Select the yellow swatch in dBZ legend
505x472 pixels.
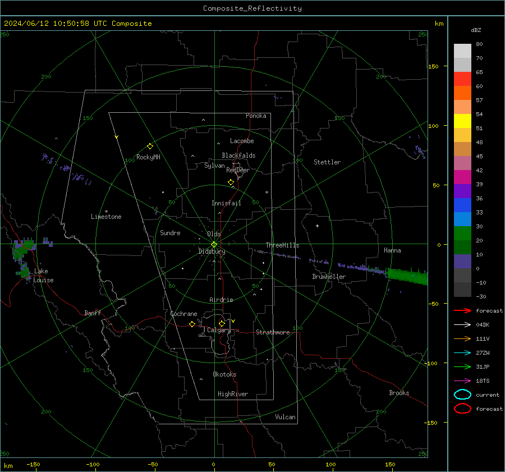(x=462, y=121)
